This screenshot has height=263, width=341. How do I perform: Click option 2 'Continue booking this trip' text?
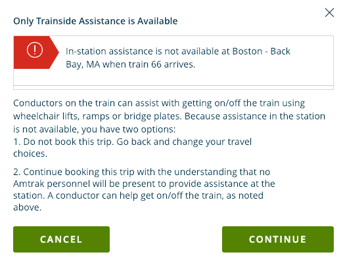[144, 190]
